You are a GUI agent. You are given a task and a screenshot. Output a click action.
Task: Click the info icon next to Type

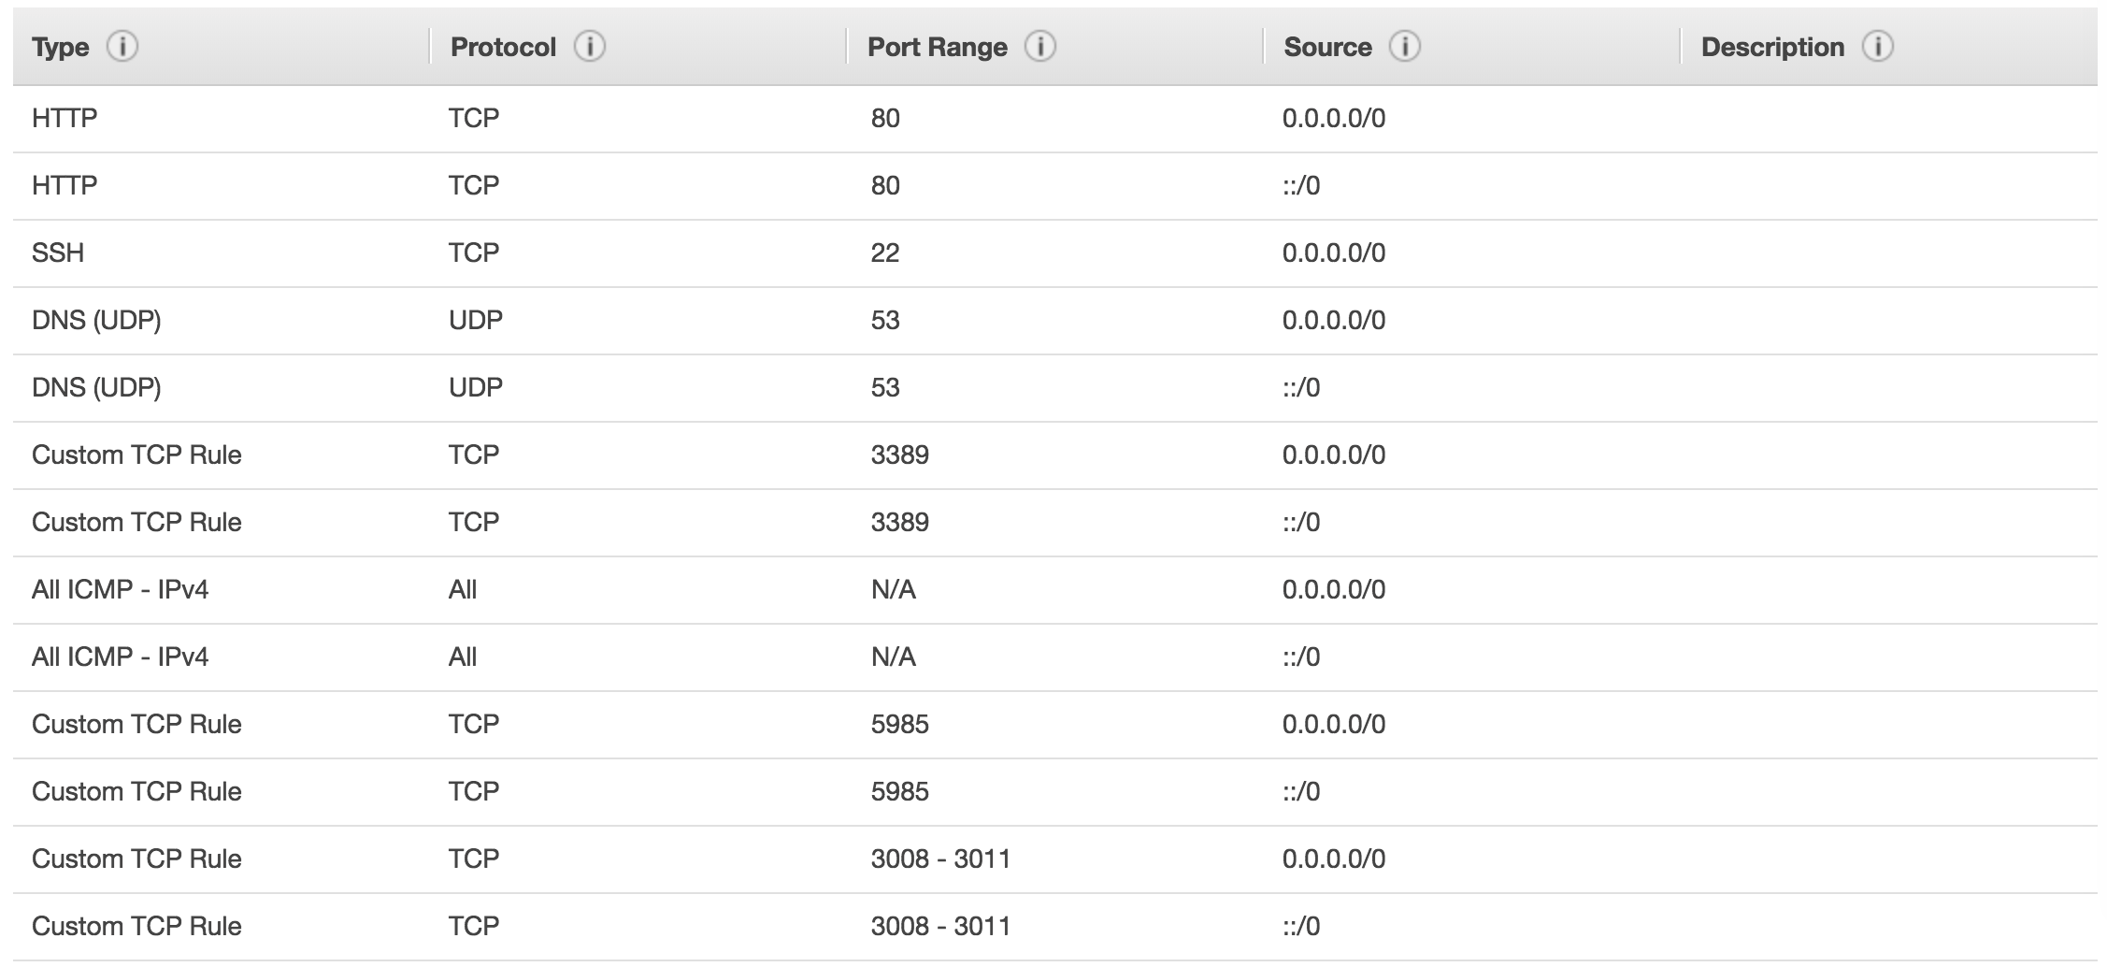pos(122,47)
